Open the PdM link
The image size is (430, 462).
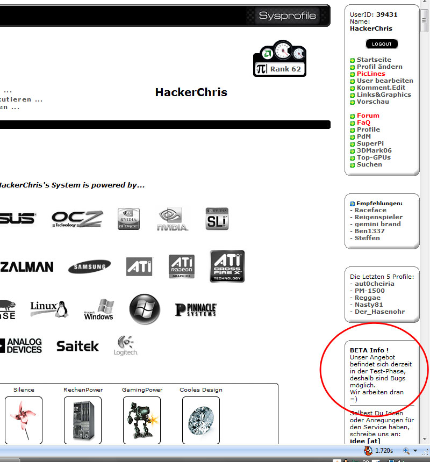point(364,136)
